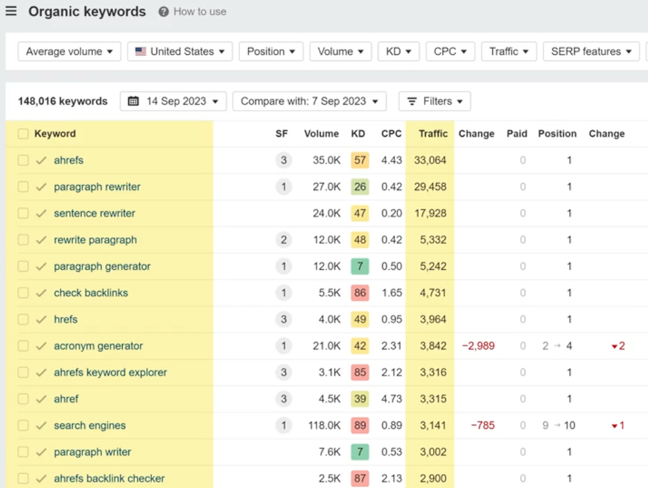Viewport: 648px width, 488px height.
Task: Open the Compare with: 7 Sep 2023 dropdown
Action: [310, 101]
